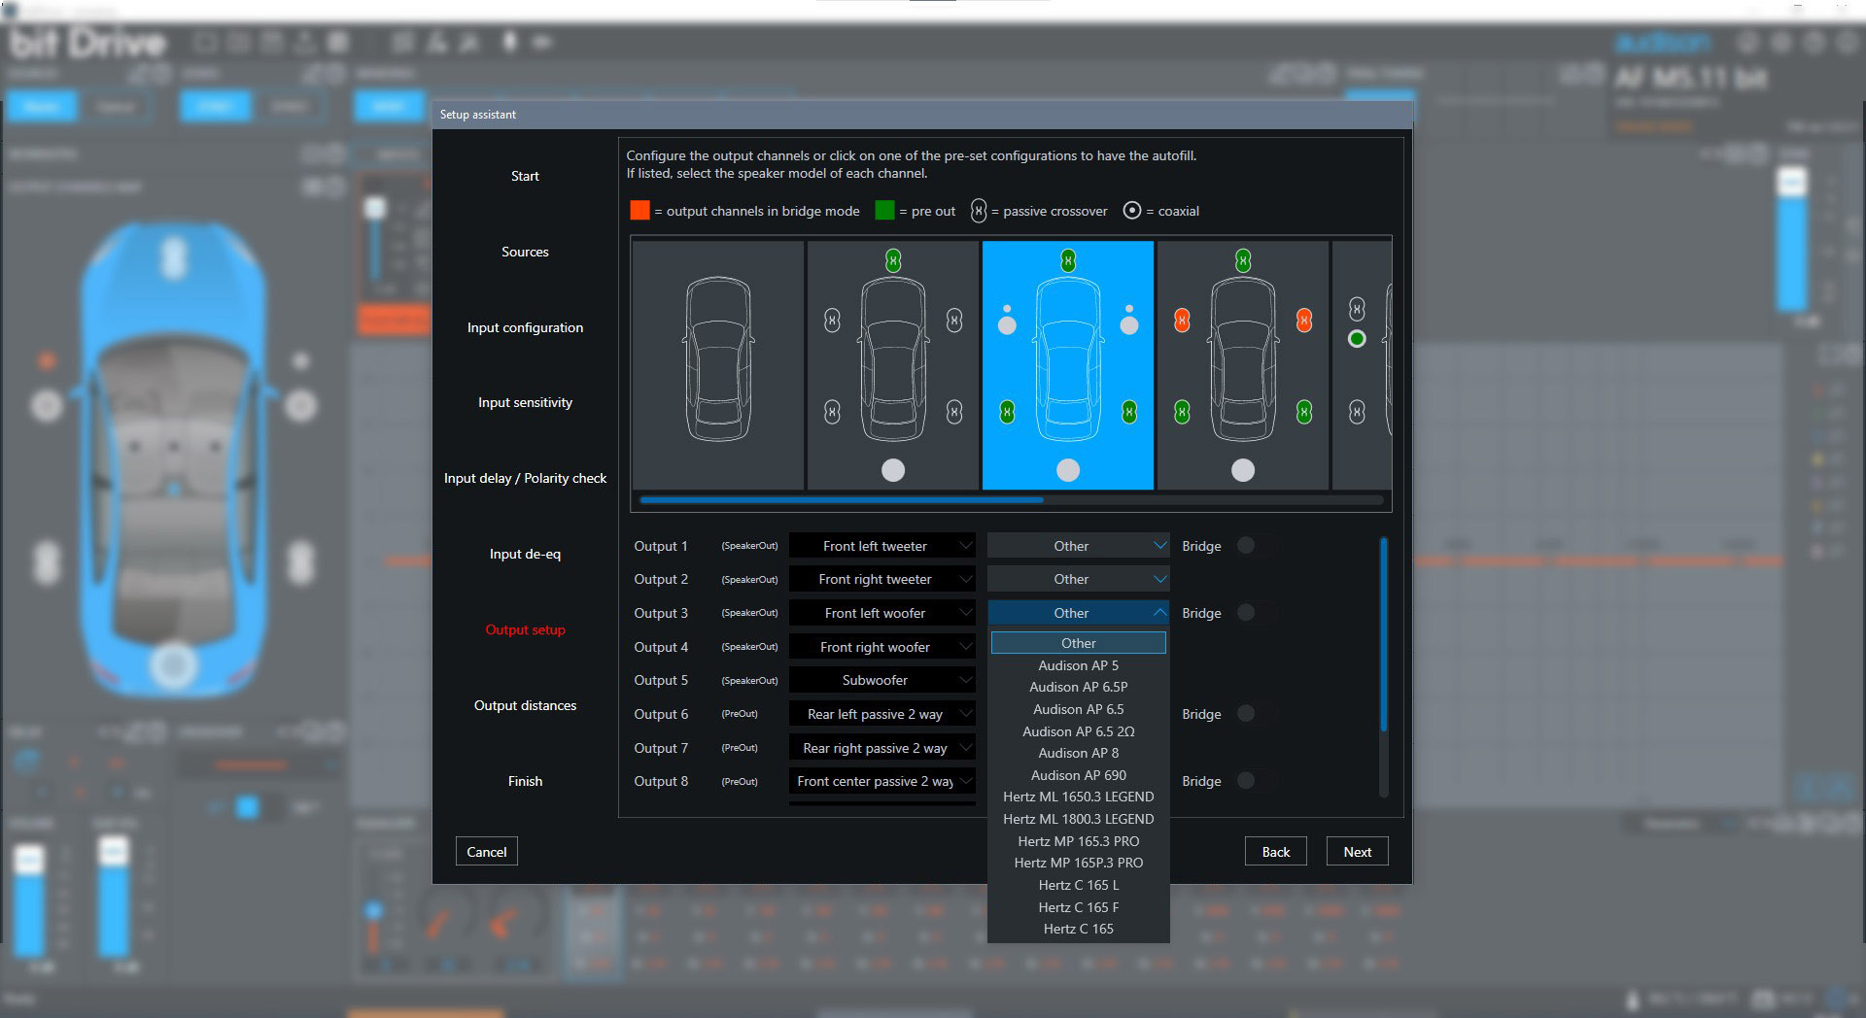This screenshot has height=1018, width=1866.
Task: Collapse the Output 3 speaker model dropdown
Action: 1078,613
